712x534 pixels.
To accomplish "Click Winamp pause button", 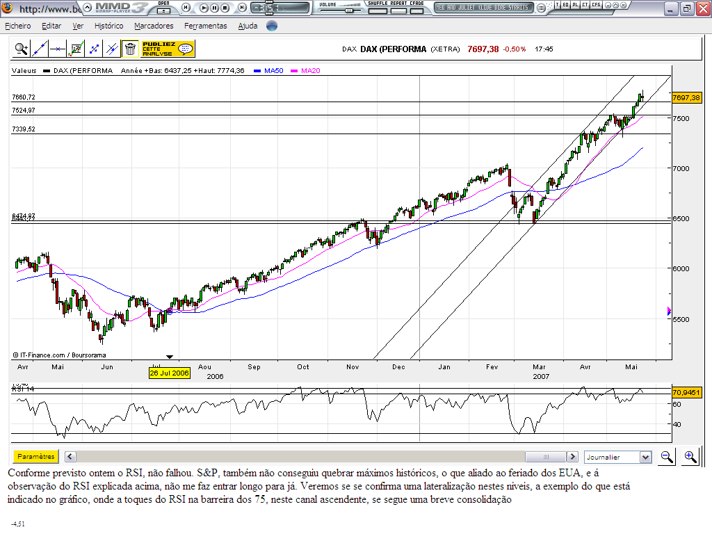I will 214,8.
